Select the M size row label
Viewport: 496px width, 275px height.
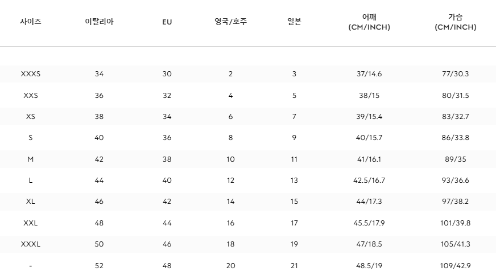(x=31, y=159)
